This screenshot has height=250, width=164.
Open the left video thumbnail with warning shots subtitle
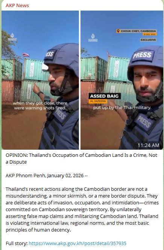click(x=40, y=80)
